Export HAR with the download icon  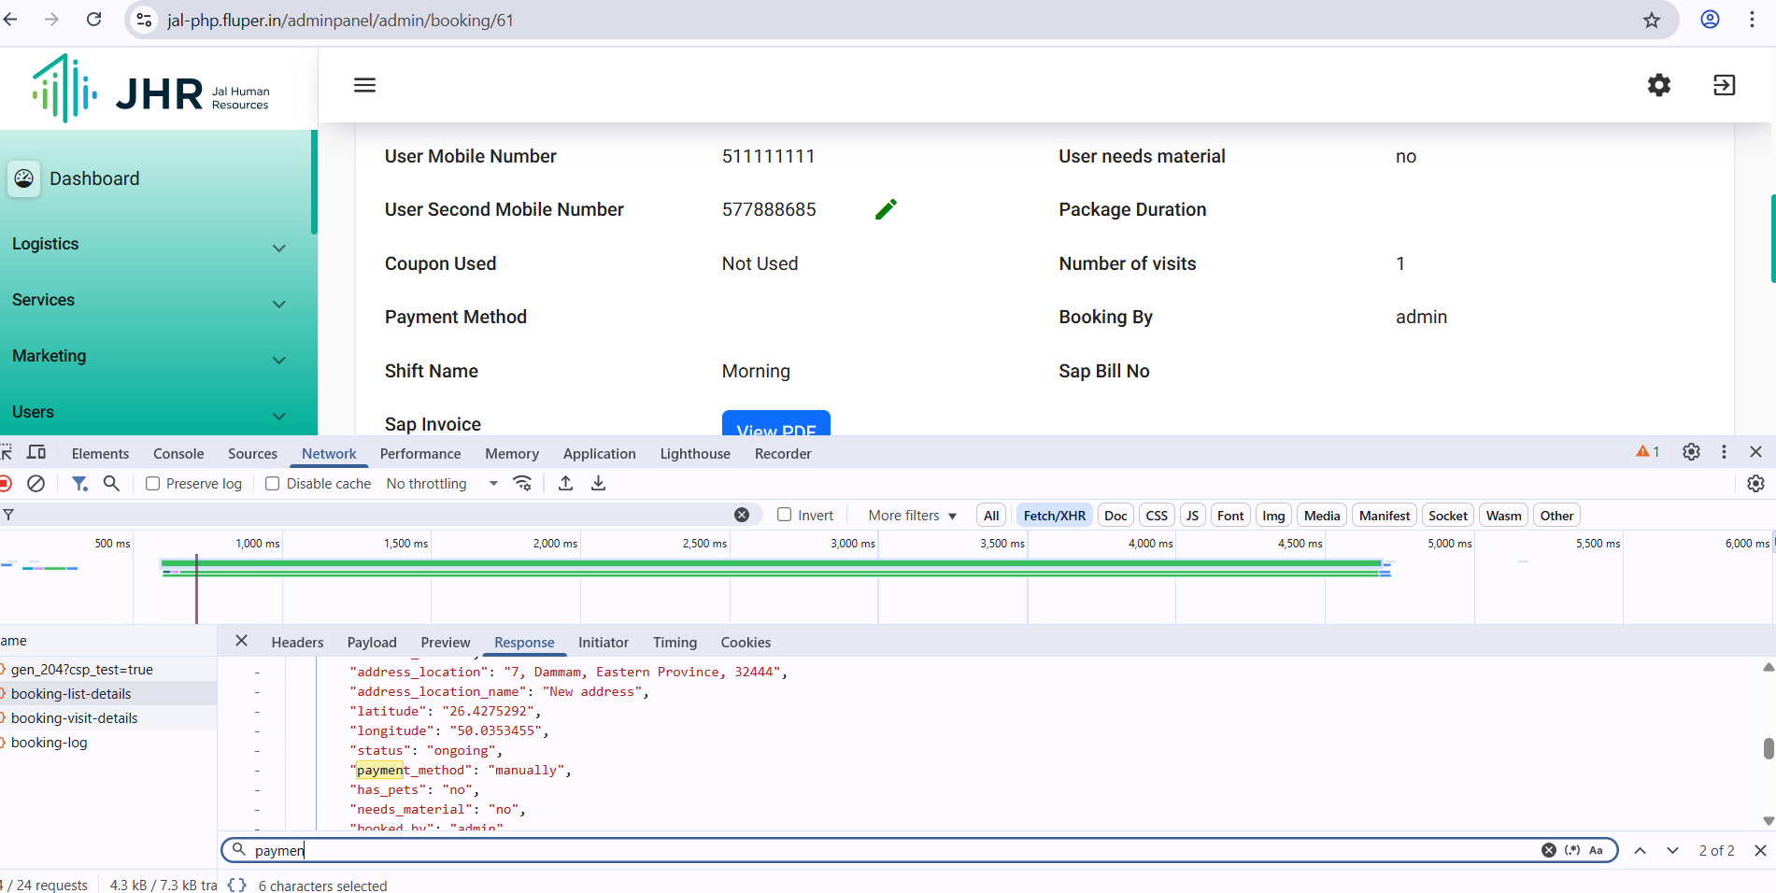click(599, 483)
